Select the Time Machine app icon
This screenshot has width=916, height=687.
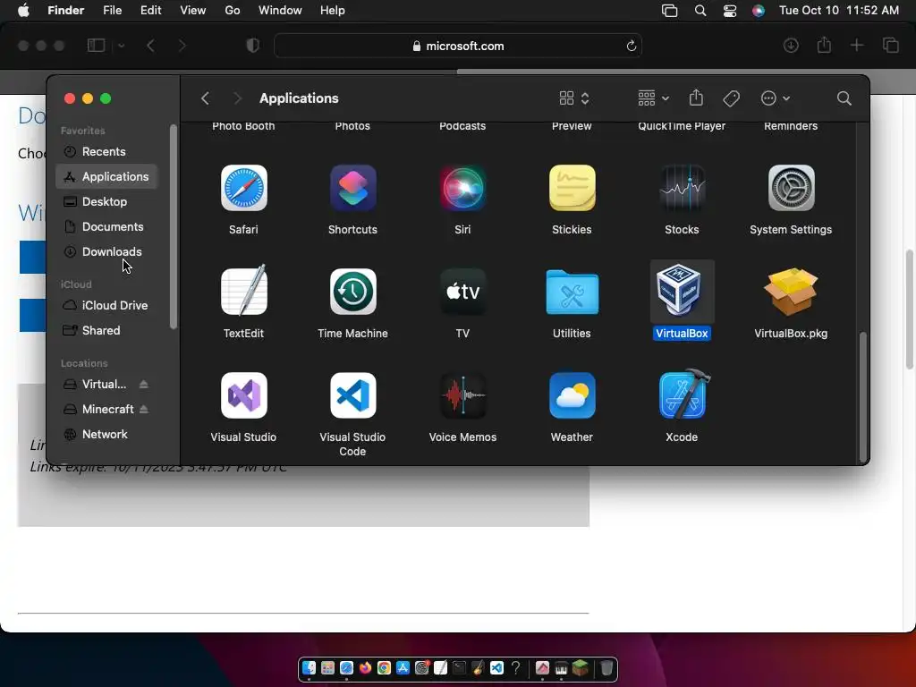[352, 292]
